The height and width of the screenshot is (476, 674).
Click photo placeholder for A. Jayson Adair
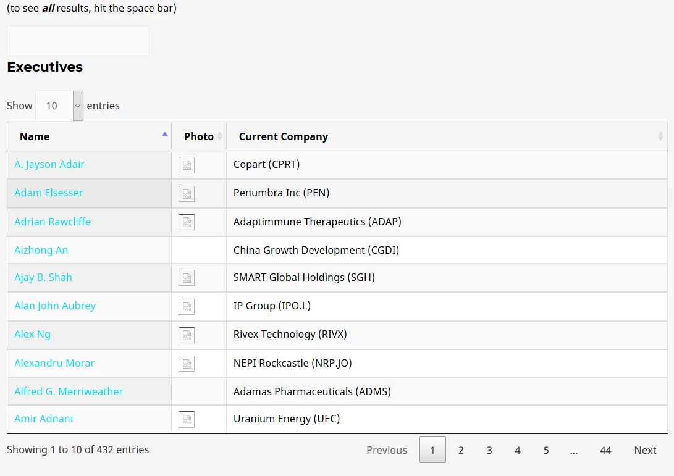coord(187,165)
